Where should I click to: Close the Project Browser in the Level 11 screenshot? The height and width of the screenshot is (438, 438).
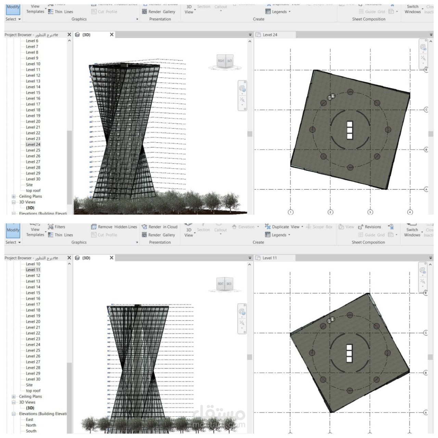click(69, 258)
